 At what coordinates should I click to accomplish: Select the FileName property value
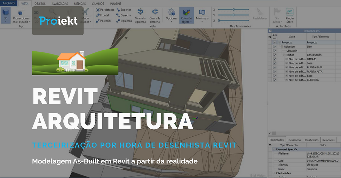[323, 155]
